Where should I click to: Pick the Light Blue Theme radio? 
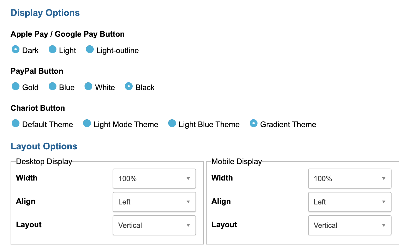pyautogui.click(x=172, y=123)
